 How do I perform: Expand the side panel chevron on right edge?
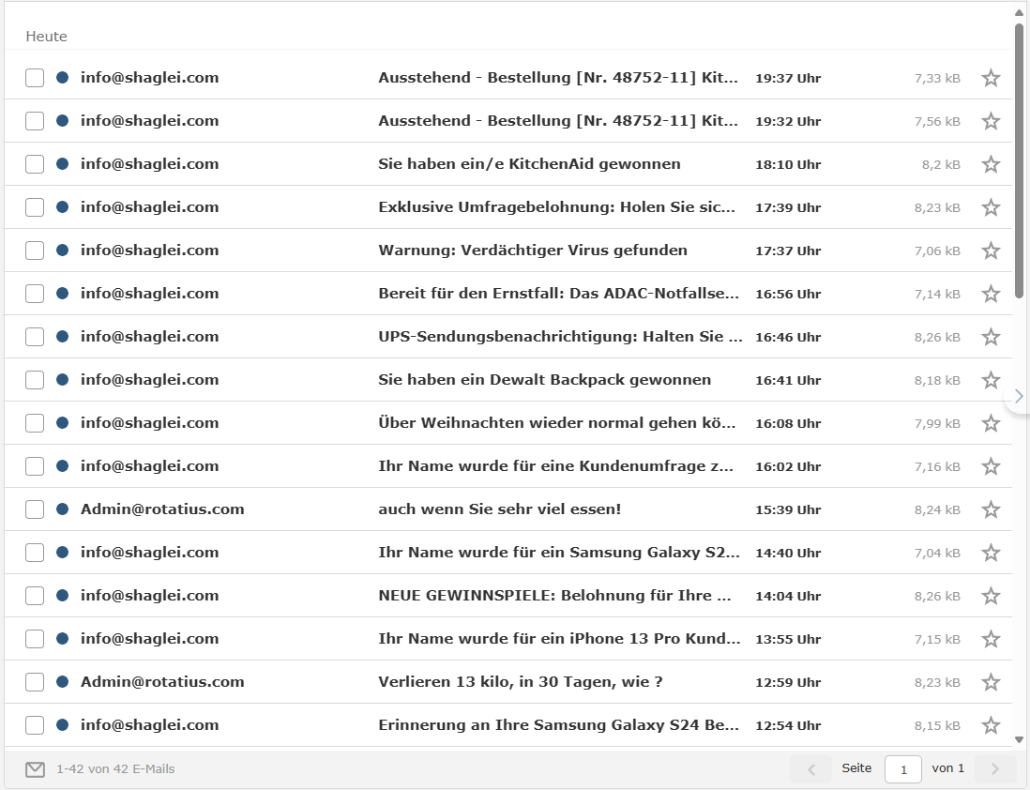[1018, 396]
